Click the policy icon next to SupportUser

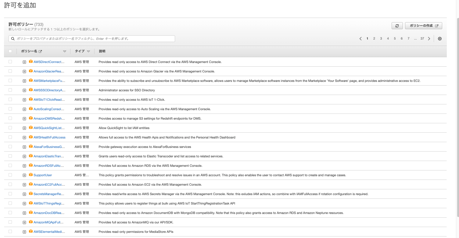(31, 175)
